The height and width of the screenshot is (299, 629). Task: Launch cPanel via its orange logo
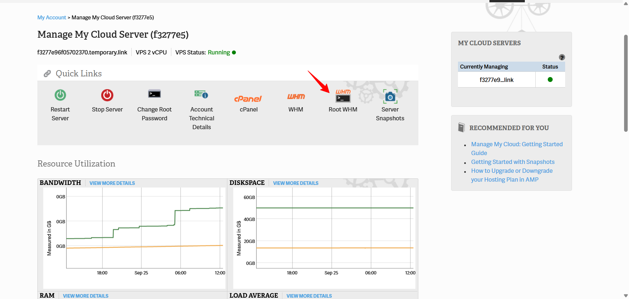(x=248, y=99)
